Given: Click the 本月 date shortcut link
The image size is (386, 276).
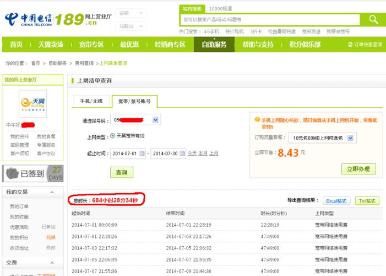Looking at the screenshot, I should [x=203, y=153].
